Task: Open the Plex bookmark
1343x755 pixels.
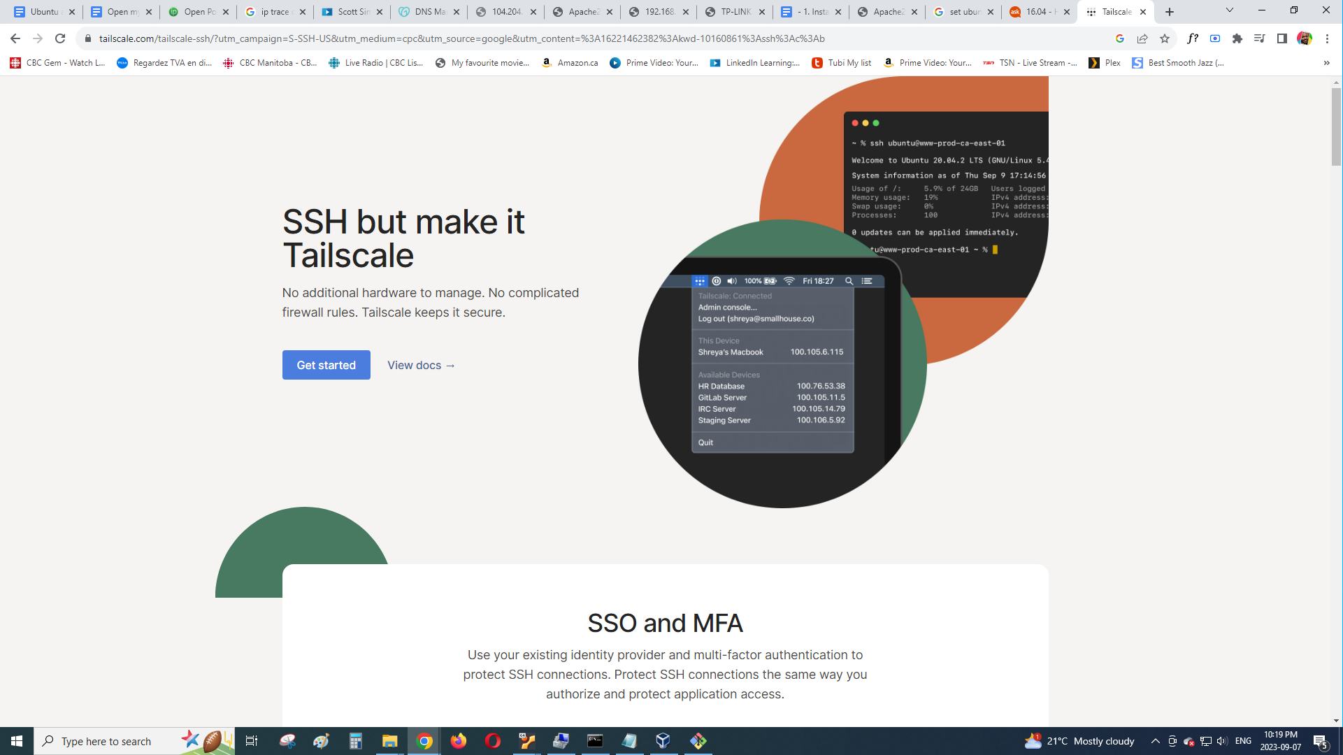Action: tap(1105, 63)
